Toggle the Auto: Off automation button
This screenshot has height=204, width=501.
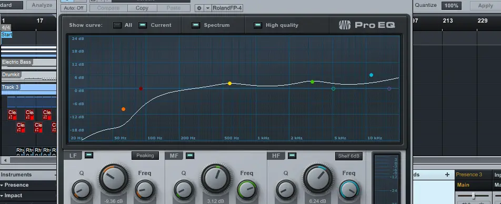[74, 8]
